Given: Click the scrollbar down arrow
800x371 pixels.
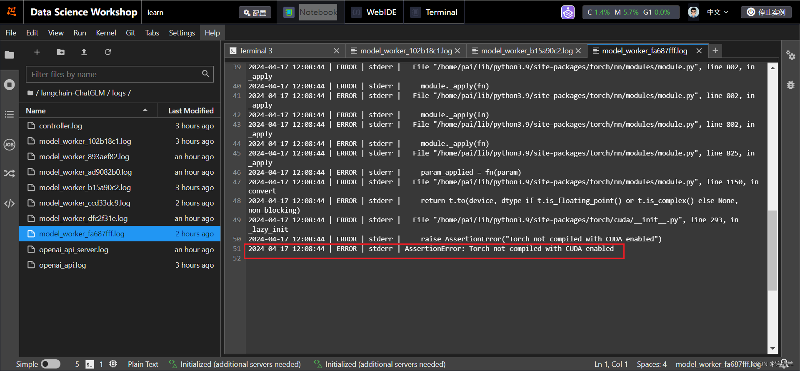Looking at the screenshot, I should tap(772, 348).
